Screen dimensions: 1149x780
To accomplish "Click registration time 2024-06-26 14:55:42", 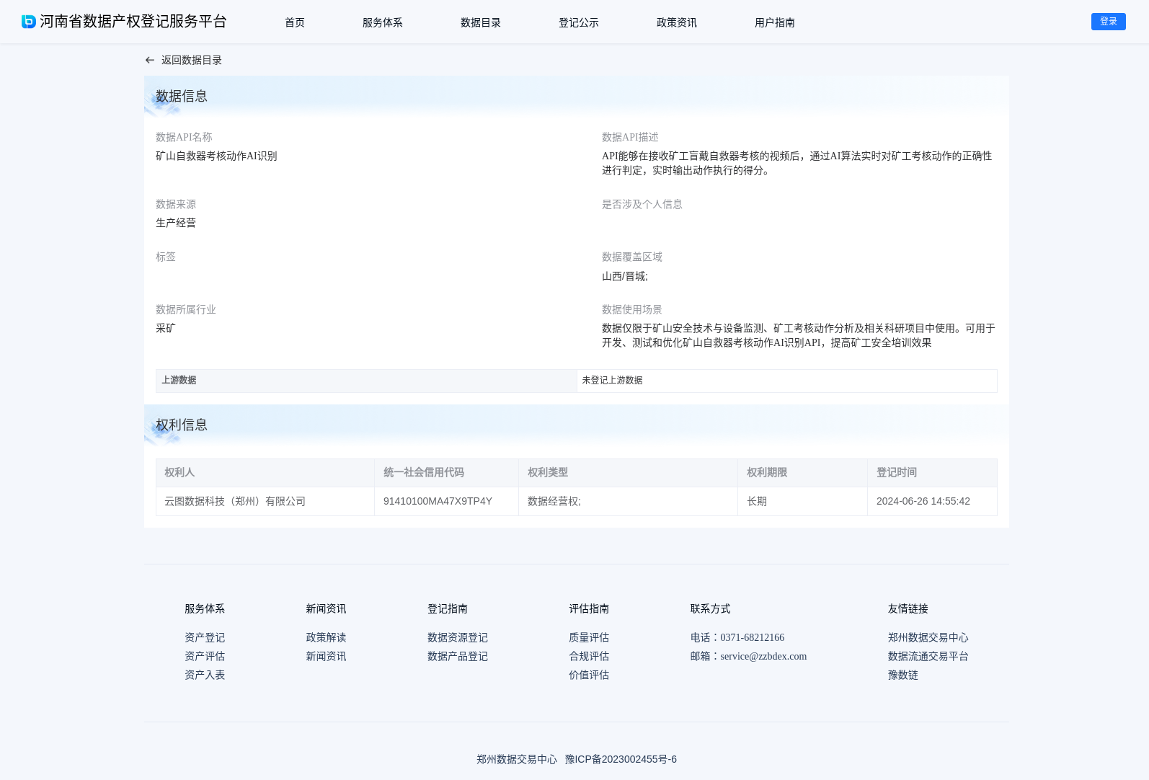I will pos(923,501).
